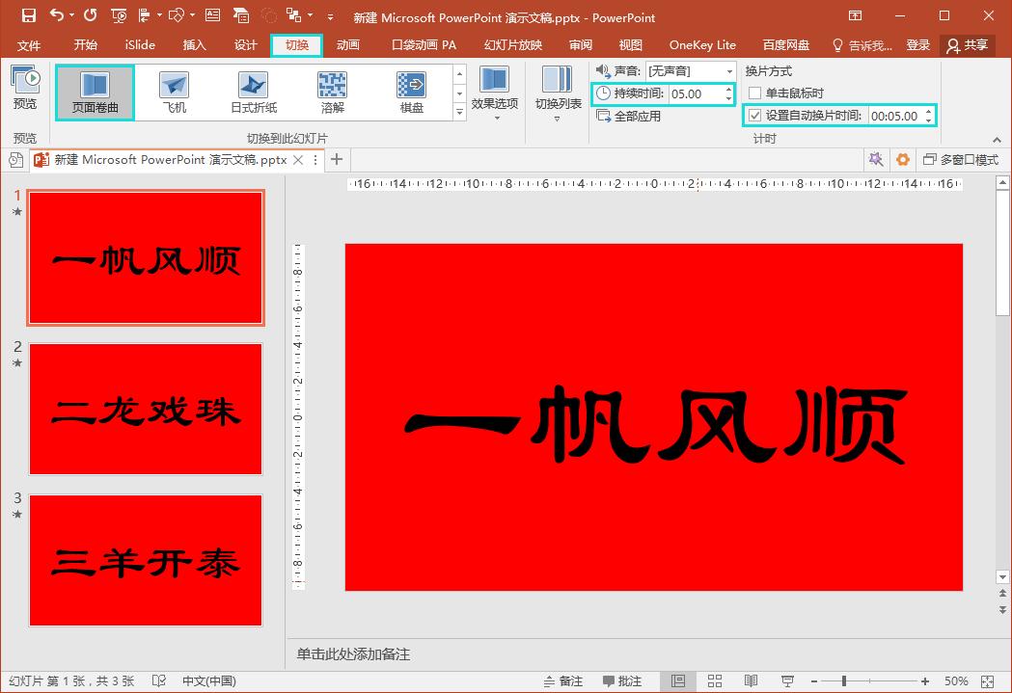The height and width of the screenshot is (693, 1012).
Task: Select the 飞机 (Airplane) transition effect
Action: [174, 93]
